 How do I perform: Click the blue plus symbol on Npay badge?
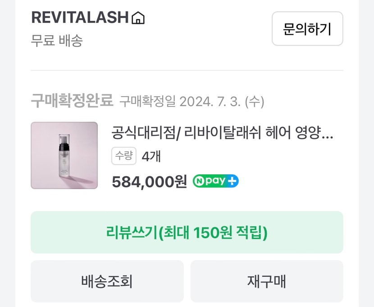[x=232, y=181]
